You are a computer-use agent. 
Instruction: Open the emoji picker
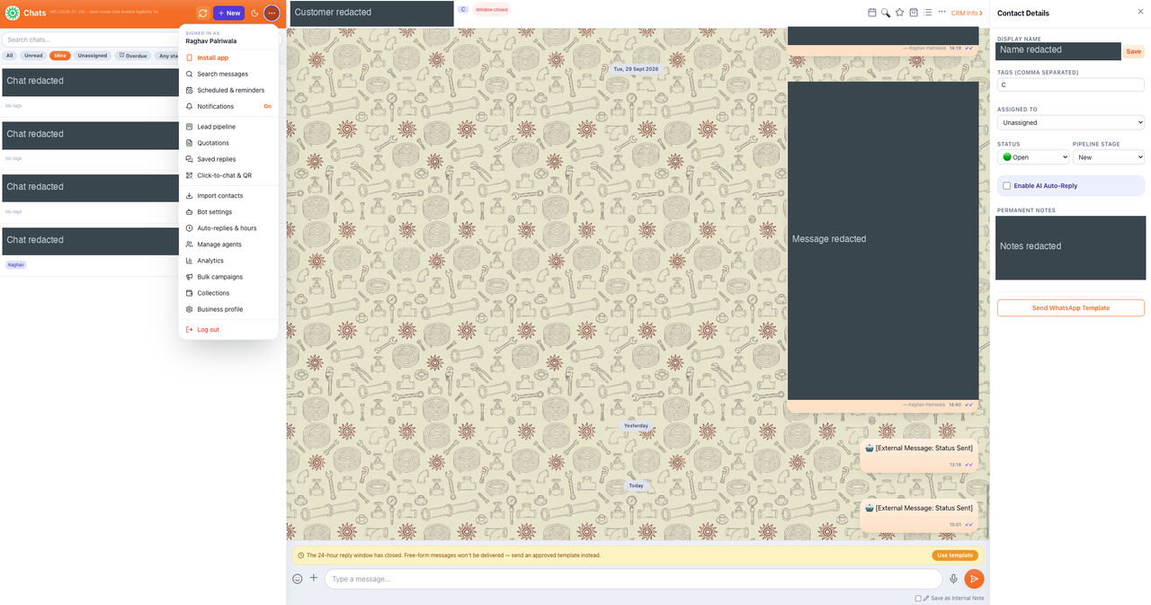298,579
